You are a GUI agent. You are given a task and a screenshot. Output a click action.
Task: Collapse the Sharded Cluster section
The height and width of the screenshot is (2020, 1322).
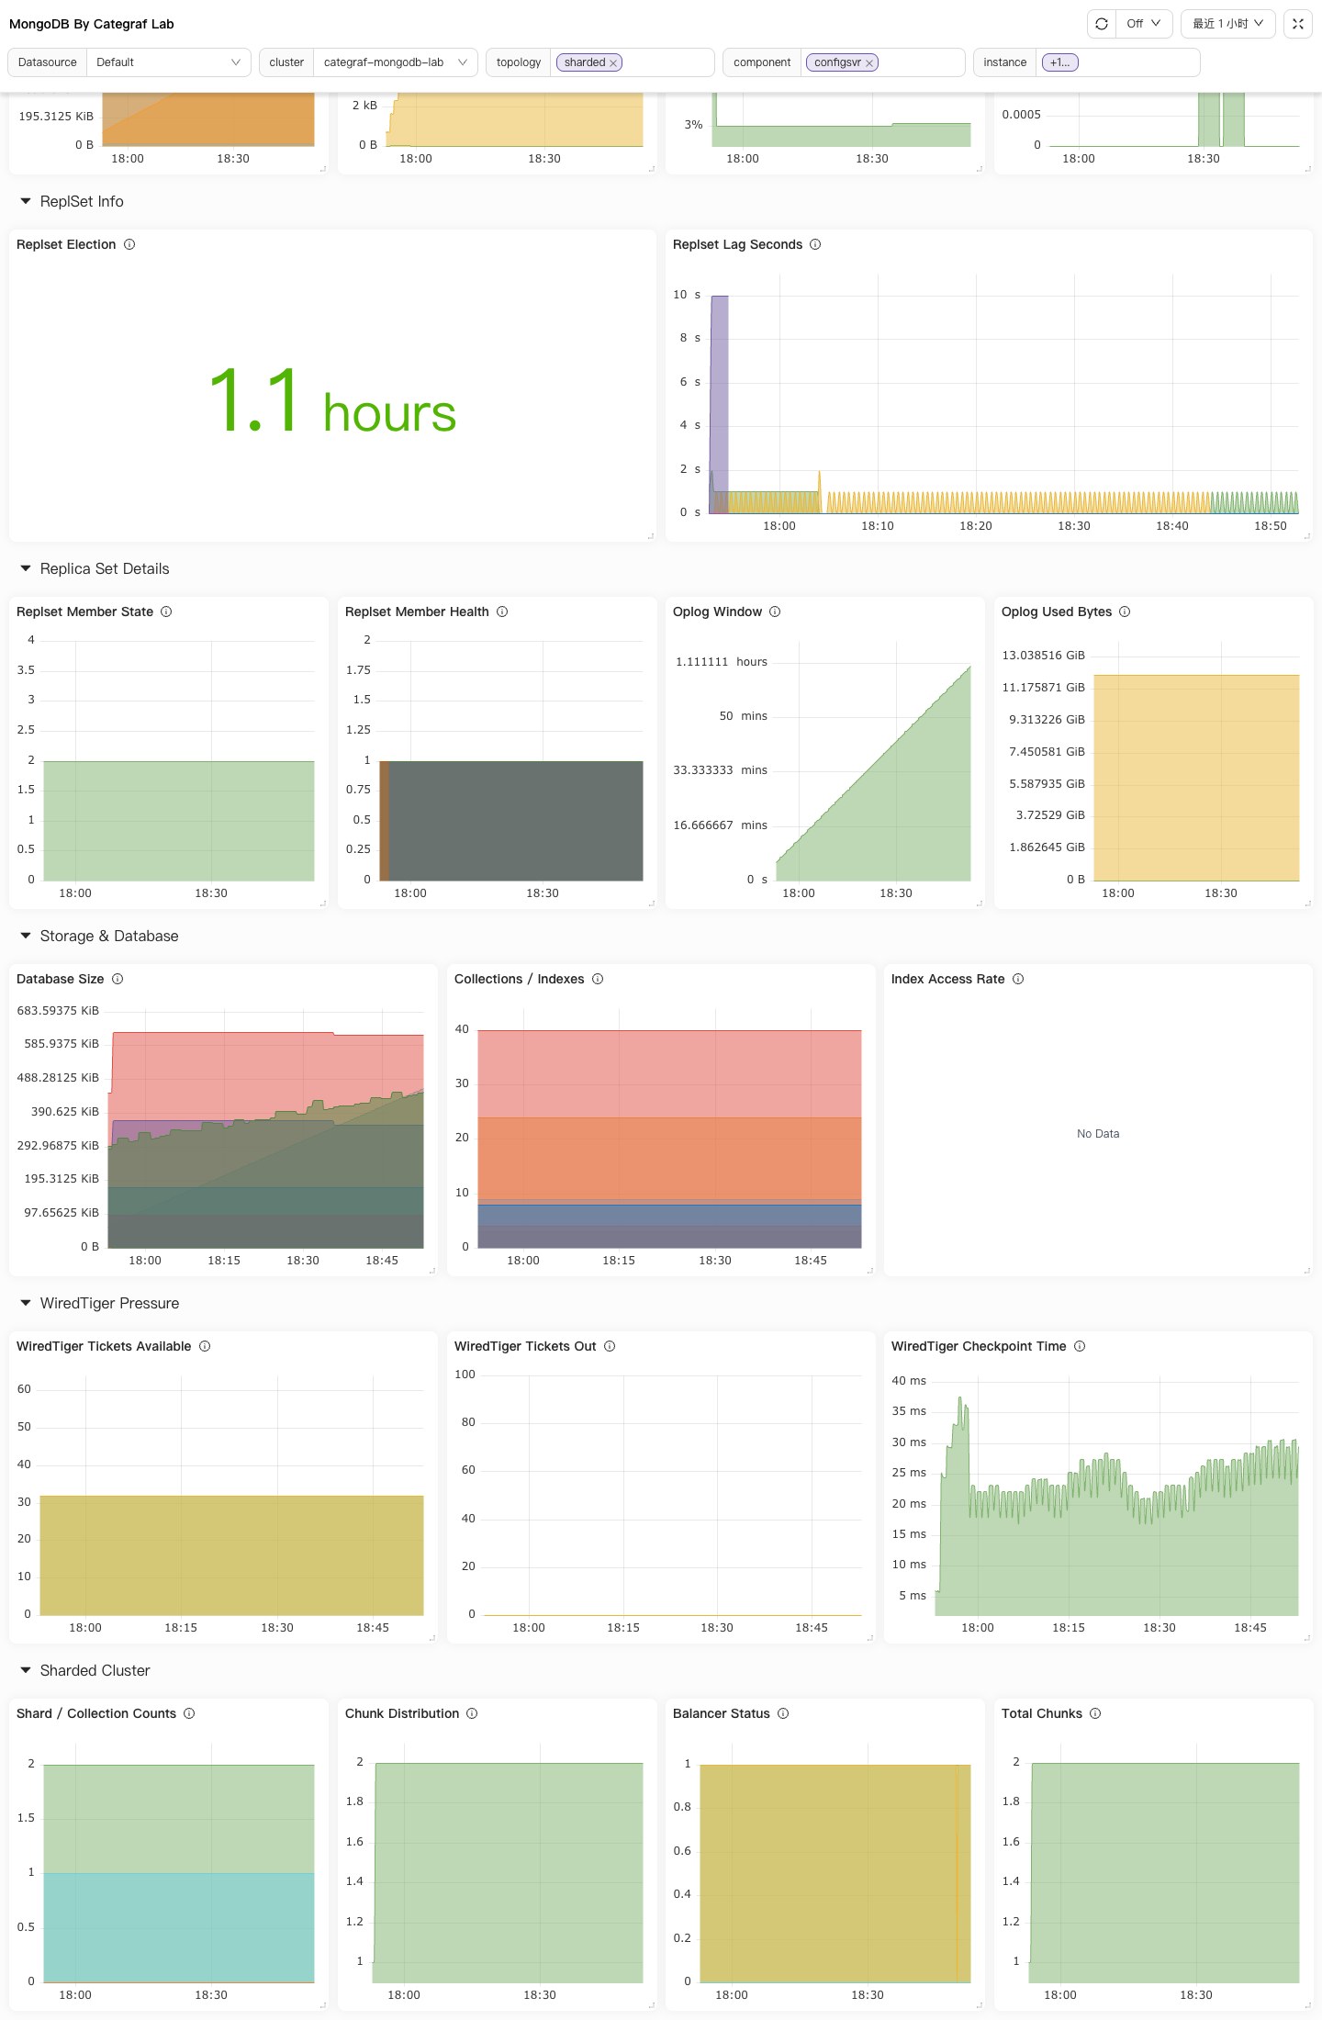[26, 1670]
